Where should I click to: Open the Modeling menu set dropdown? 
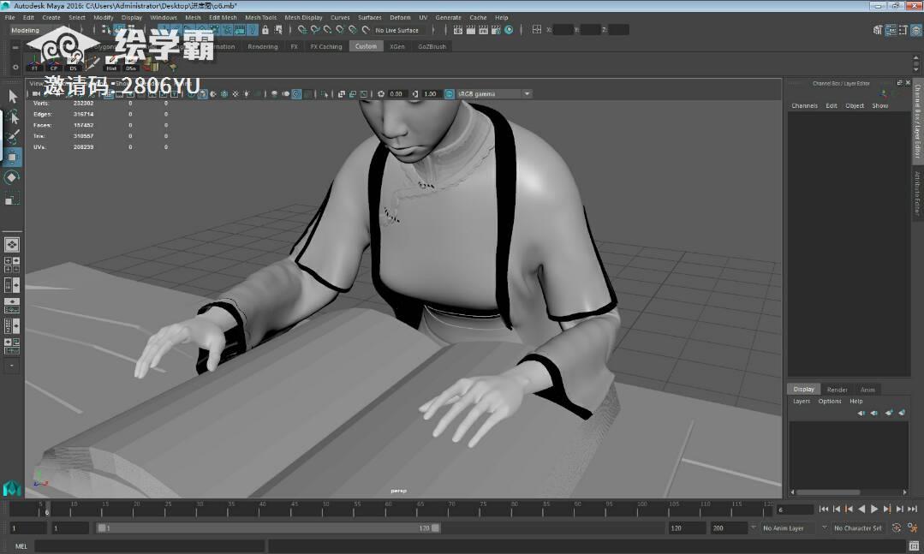(45, 30)
